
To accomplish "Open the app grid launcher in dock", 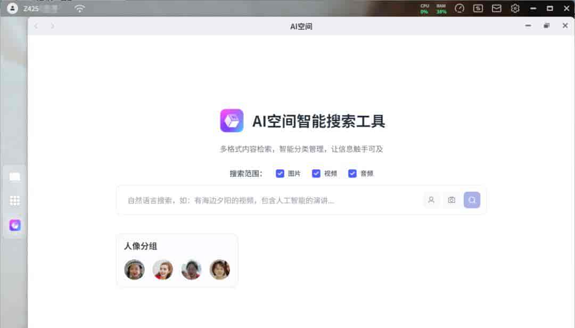I will pyautogui.click(x=15, y=201).
